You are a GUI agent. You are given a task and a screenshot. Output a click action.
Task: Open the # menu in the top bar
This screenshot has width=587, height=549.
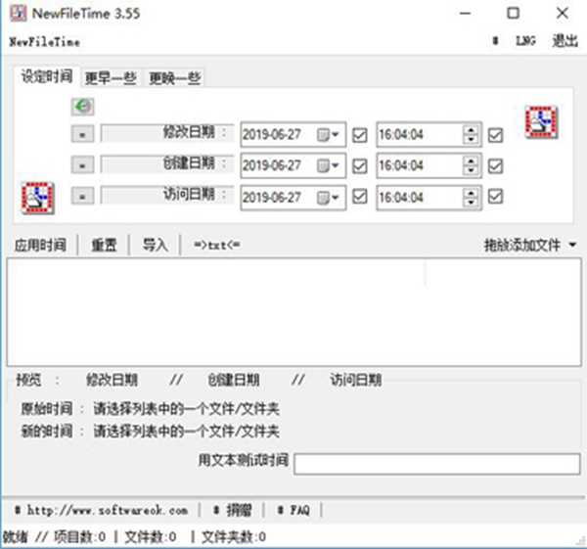(x=495, y=40)
